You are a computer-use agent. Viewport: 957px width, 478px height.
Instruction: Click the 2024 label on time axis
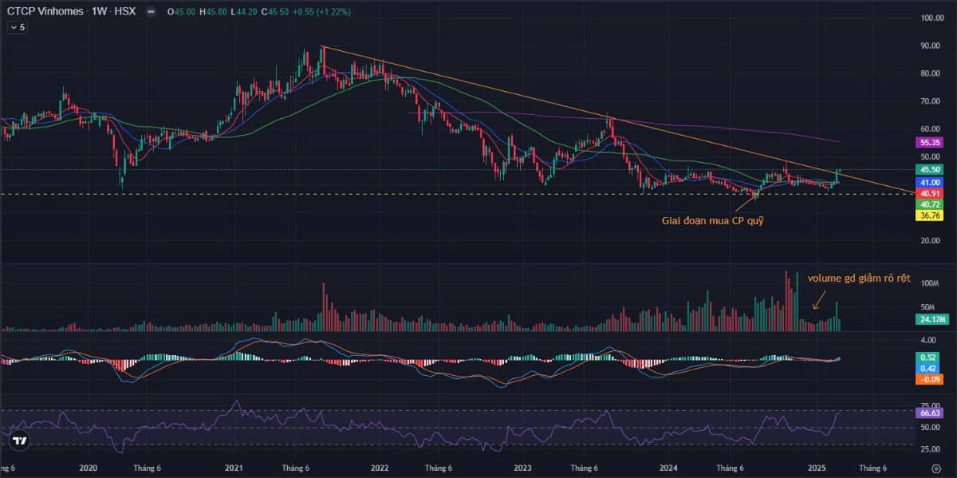point(668,468)
